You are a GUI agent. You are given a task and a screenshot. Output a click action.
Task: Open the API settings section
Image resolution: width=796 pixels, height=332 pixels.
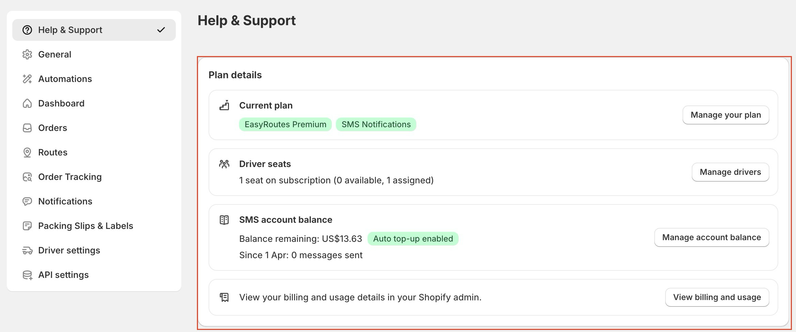pyautogui.click(x=63, y=275)
